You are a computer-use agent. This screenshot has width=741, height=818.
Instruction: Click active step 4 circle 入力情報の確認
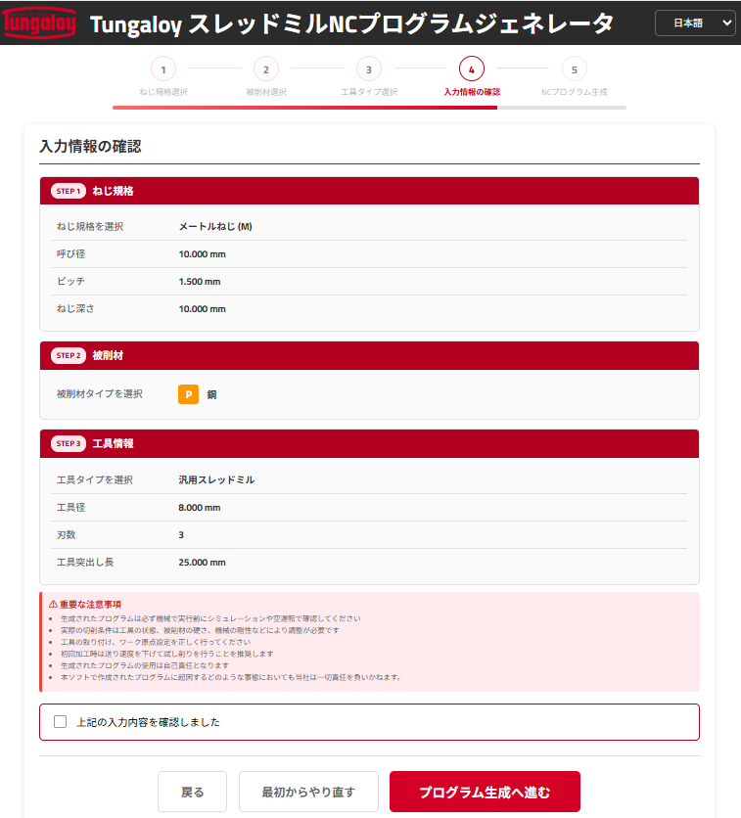click(471, 69)
